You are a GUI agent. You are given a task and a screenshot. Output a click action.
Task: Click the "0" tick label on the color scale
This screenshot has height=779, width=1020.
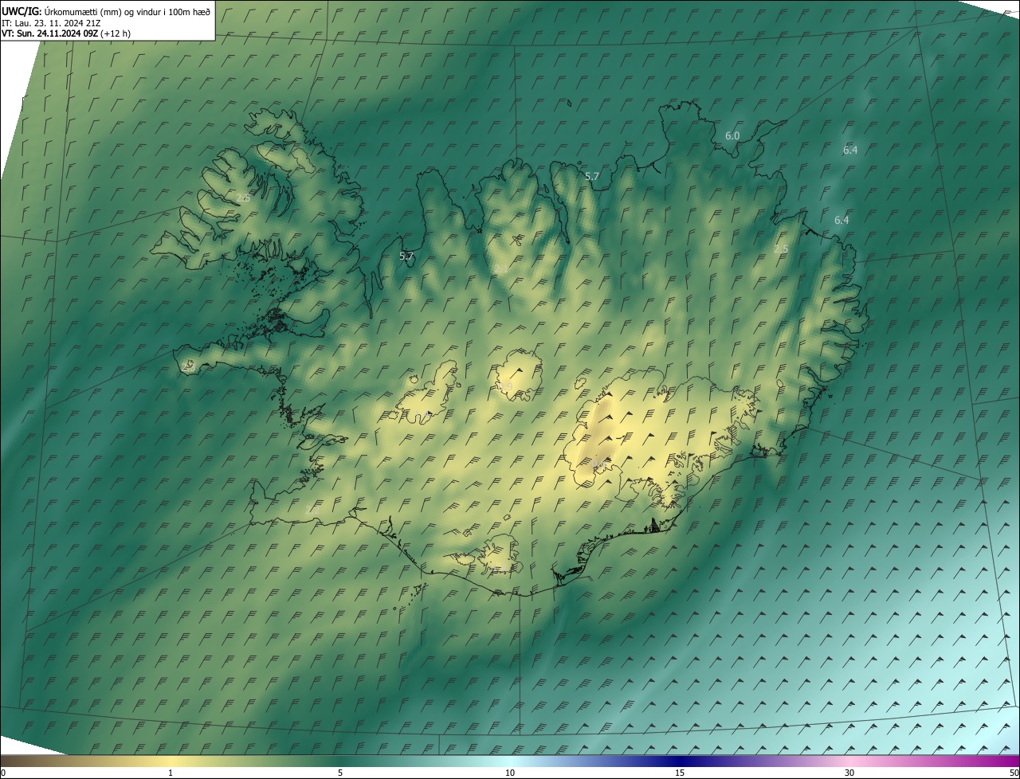tap(3, 773)
